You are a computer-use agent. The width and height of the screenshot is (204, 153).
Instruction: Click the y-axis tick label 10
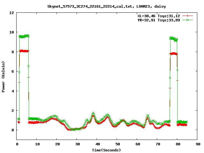(11, 32)
